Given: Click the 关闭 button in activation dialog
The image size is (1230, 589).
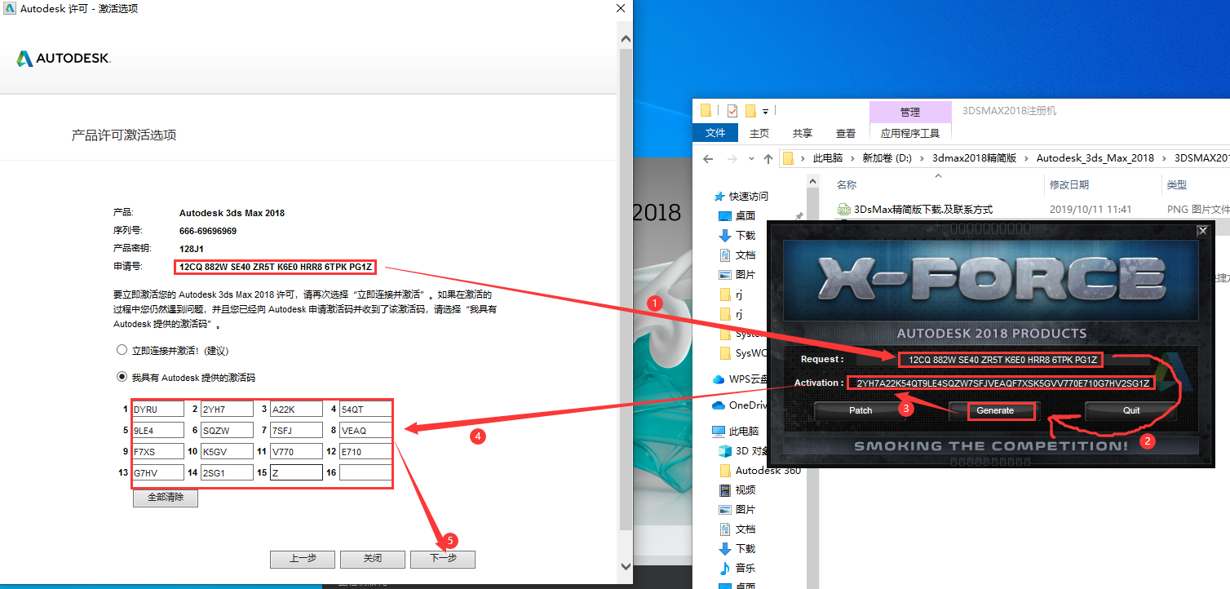Looking at the screenshot, I should (373, 559).
